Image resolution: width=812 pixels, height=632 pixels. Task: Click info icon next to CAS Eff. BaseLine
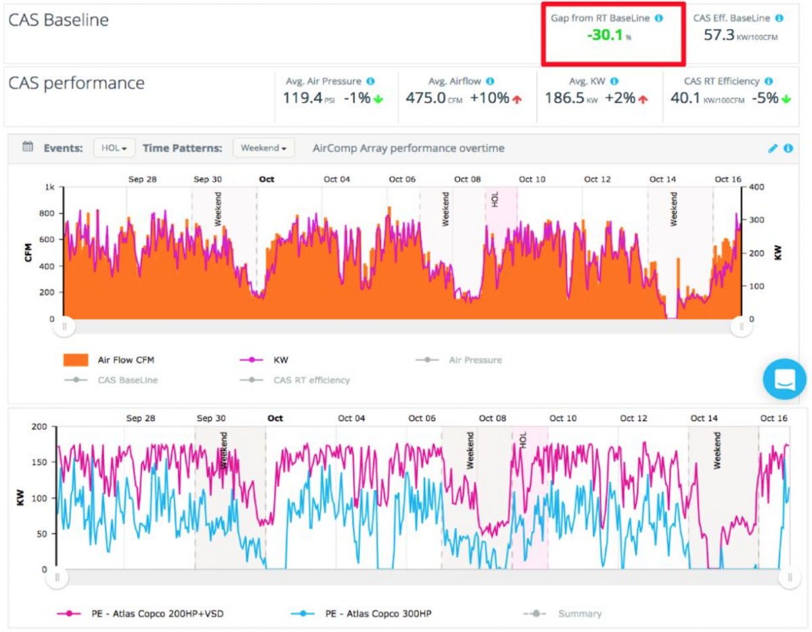coord(780,18)
